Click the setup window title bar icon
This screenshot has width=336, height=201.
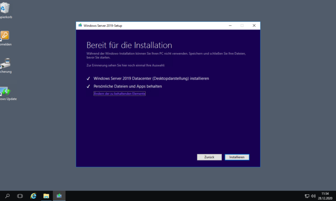point(80,25)
